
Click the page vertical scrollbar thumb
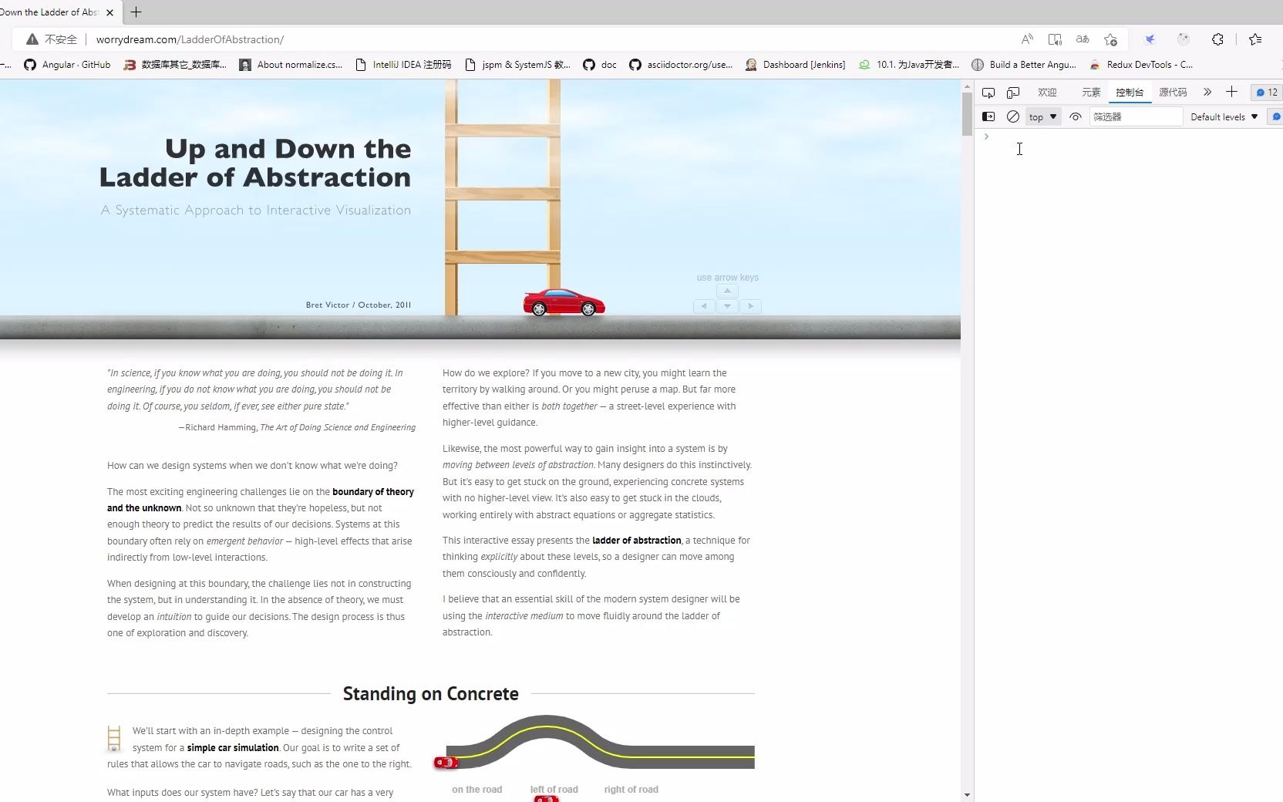[967, 114]
